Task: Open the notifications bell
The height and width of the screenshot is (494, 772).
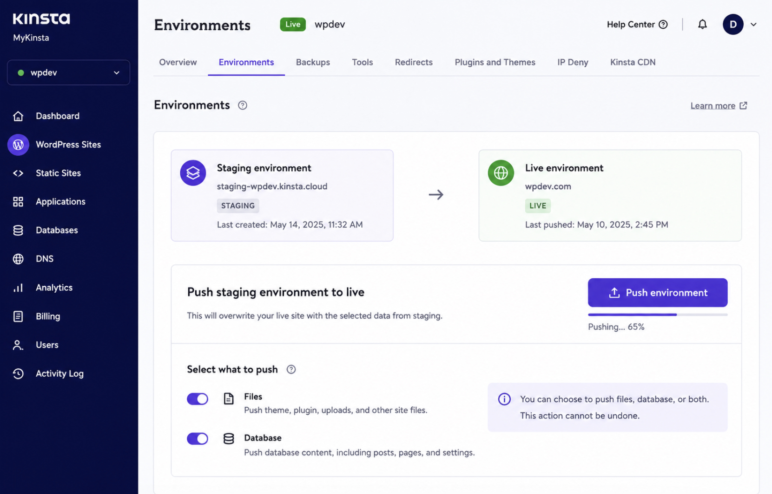Action: pos(702,24)
